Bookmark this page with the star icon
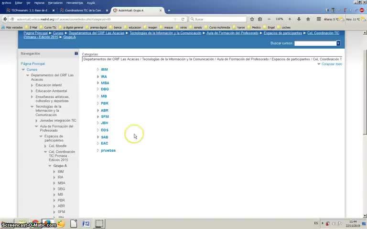Image resolution: width=367 pixels, height=229 pixels. click(252, 19)
